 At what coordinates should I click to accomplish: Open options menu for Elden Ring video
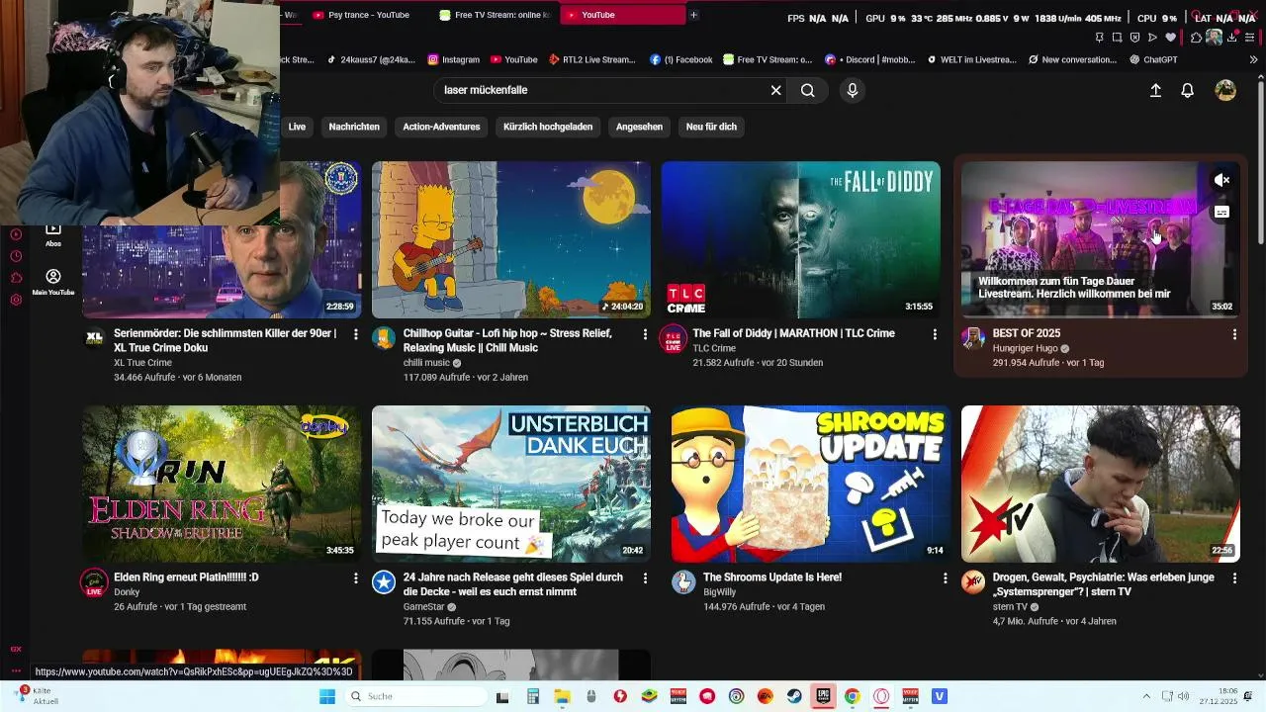click(x=356, y=578)
